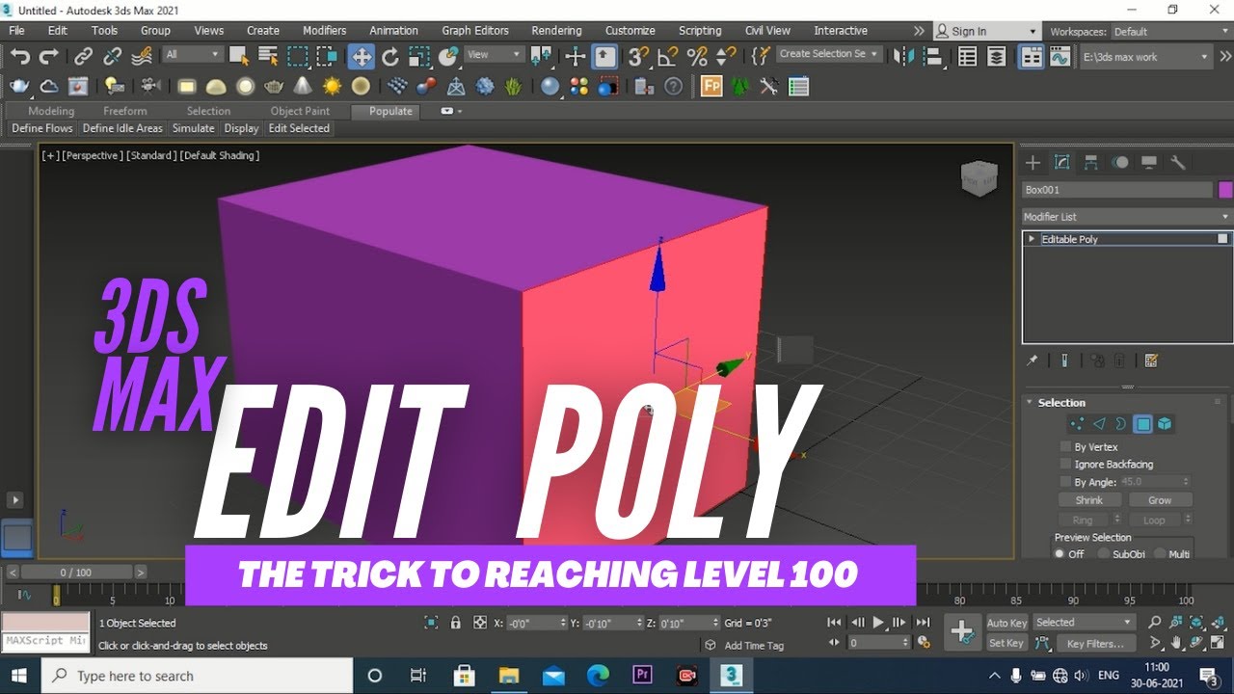The width and height of the screenshot is (1234, 694).
Task: Expand the Editable Poly stack entry
Action: [x=1032, y=239]
